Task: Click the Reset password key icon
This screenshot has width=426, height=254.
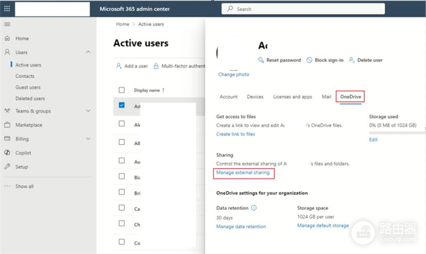Action: 261,60
